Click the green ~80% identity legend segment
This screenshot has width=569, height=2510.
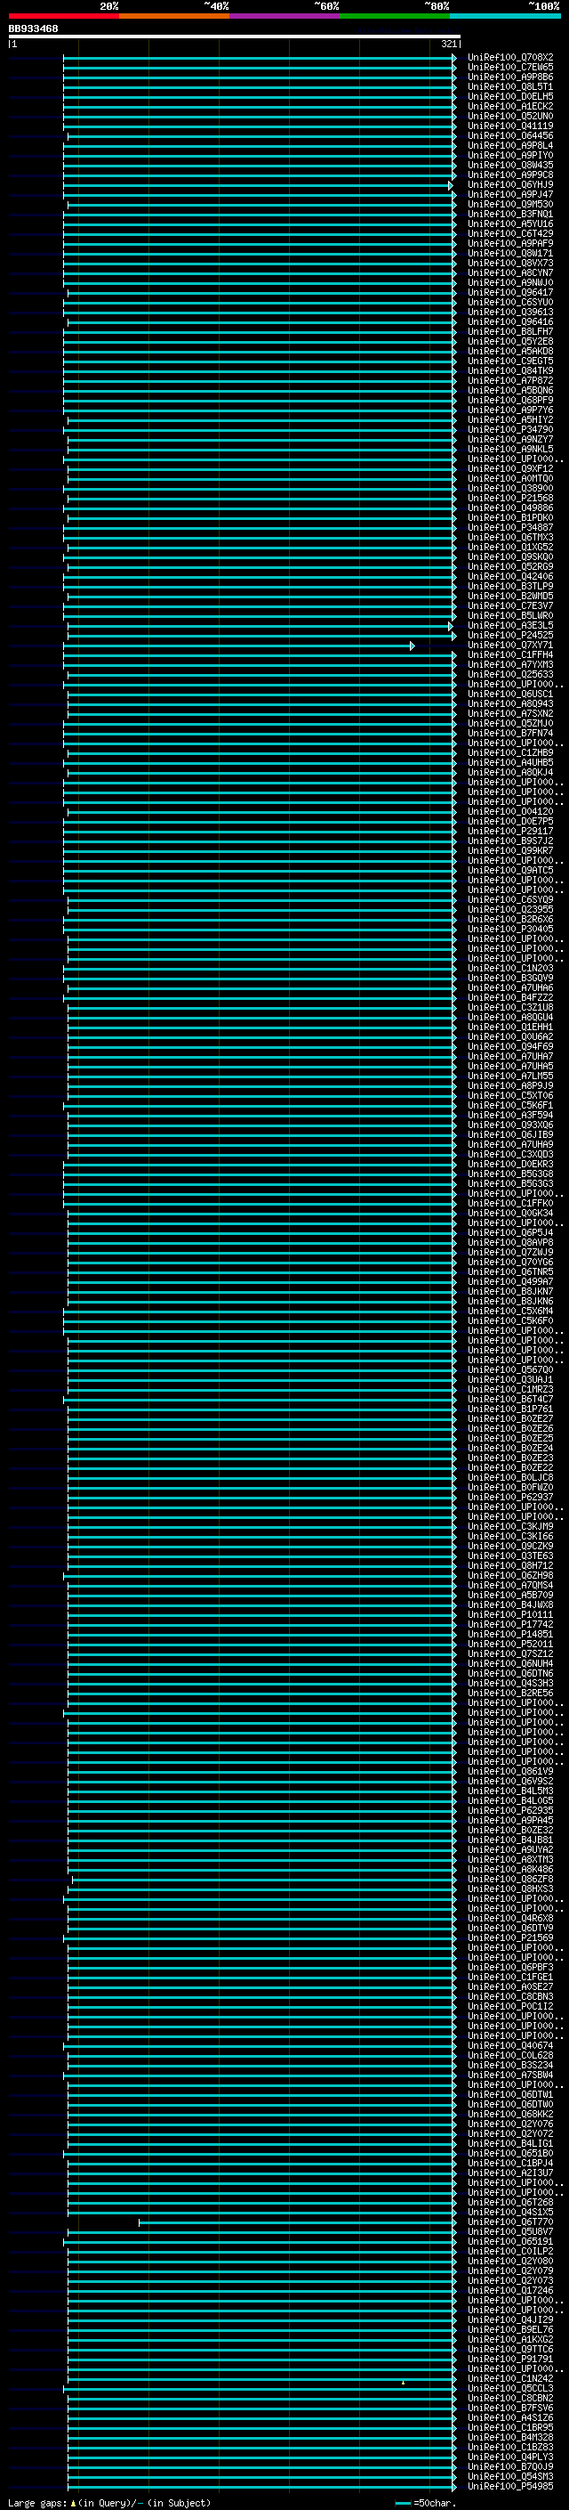tap(395, 16)
